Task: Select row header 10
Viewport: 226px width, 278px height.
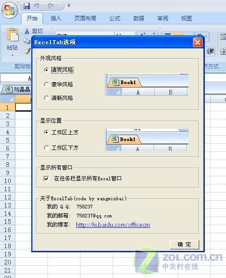Action: (x=7, y=181)
